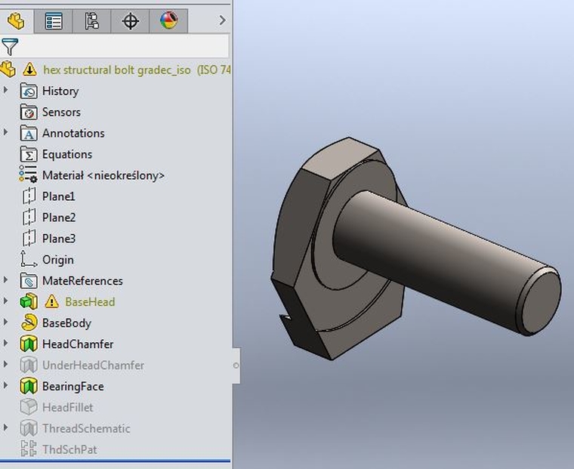The height and width of the screenshot is (469, 574).
Task: Click the Equations sigma folder icon
Action: (x=29, y=154)
